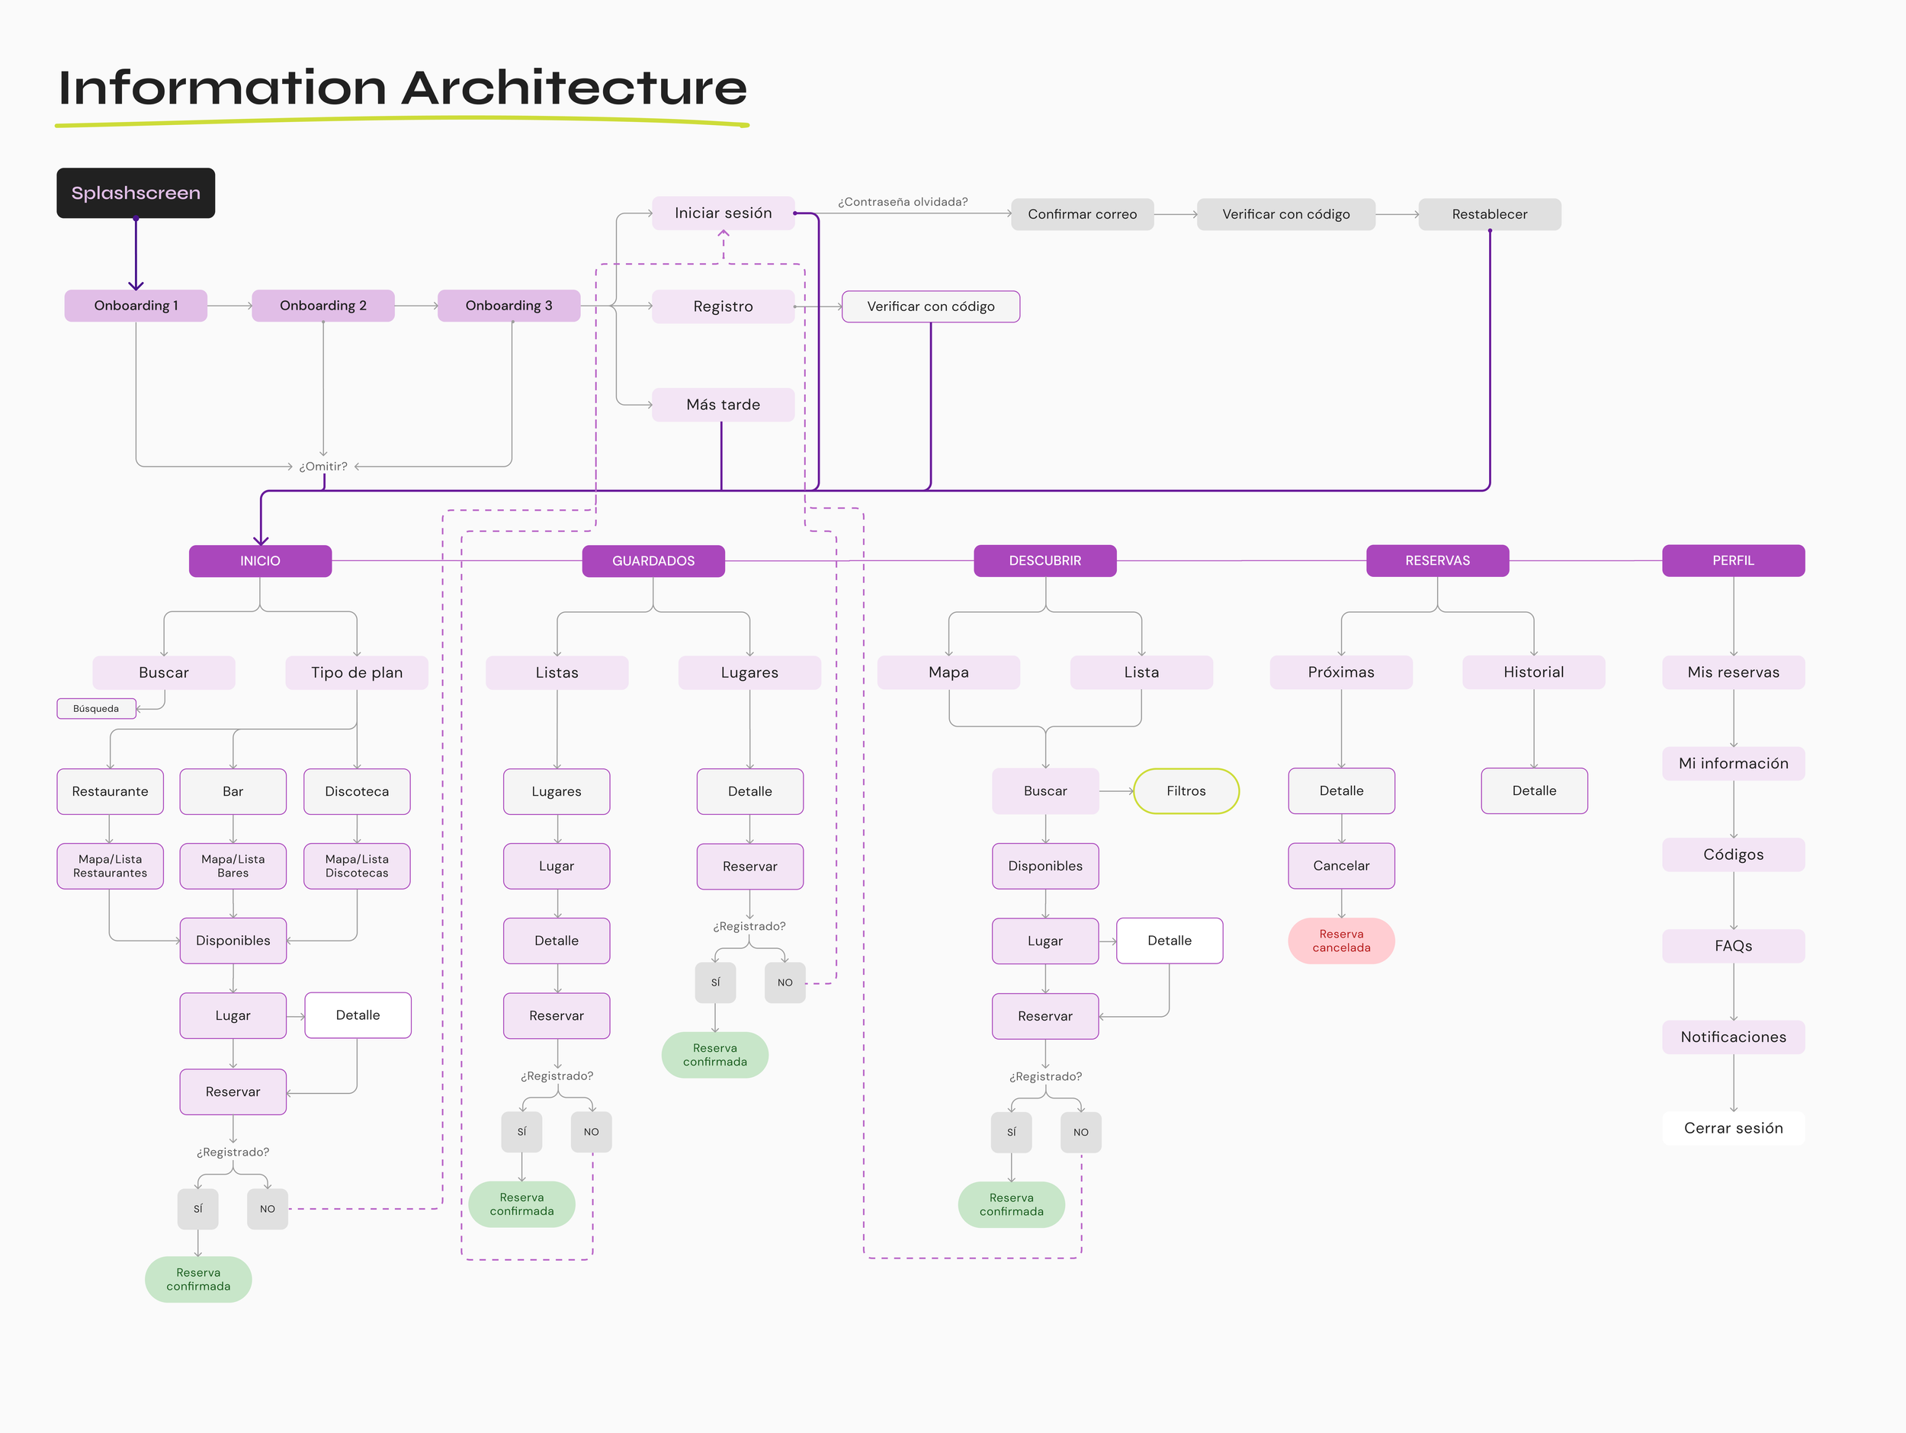The height and width of the screenshot is (1433, 1906).
Task: Select the Cerrar sesión node
Action: tap(1733, 1128)
